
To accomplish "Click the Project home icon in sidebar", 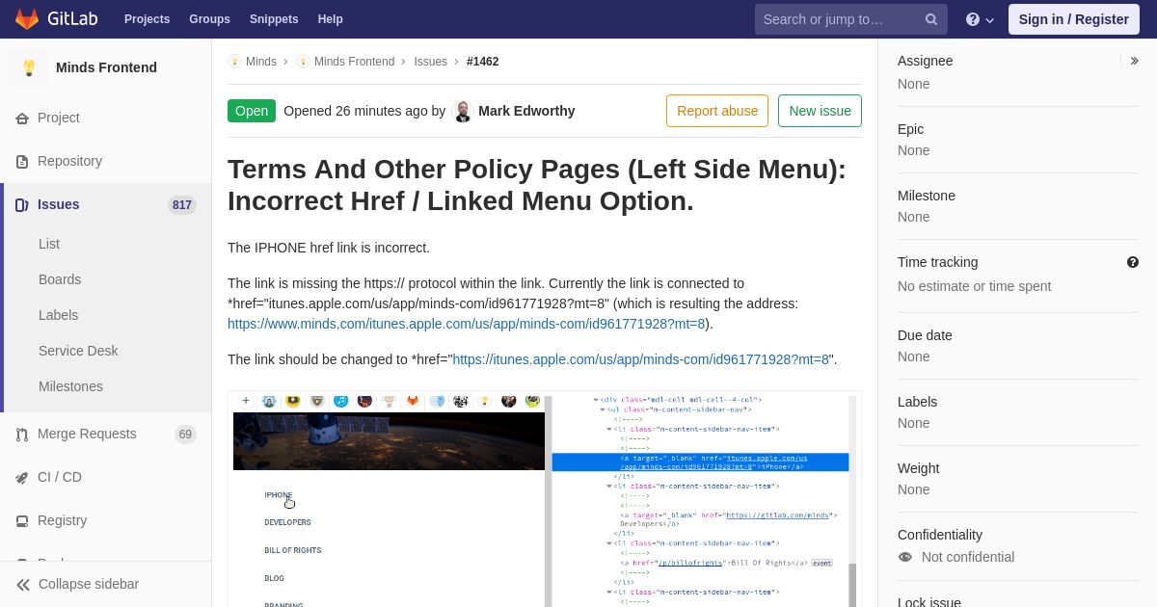I will click(x=22, y=118).
